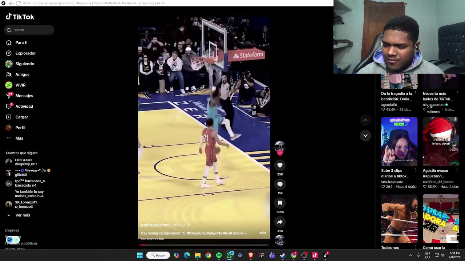Image resolution: width=465 pixels, height=261 pixels.
Task: Open Spotify from taskbar
Action: pos(219,255)
